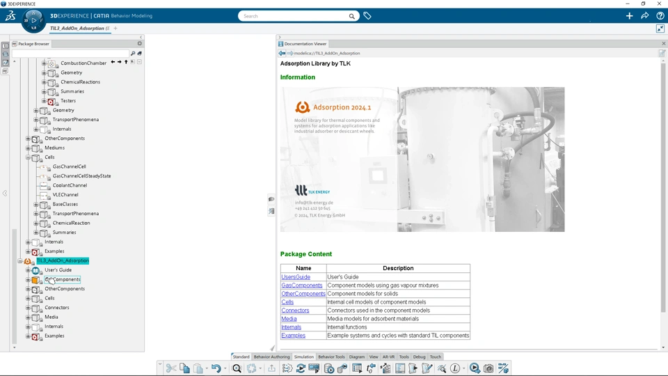This screenshot has width=668, height=376.
Task: Click the camera capture icon in bottom toolbar
Action: click(x=488, y=368)
